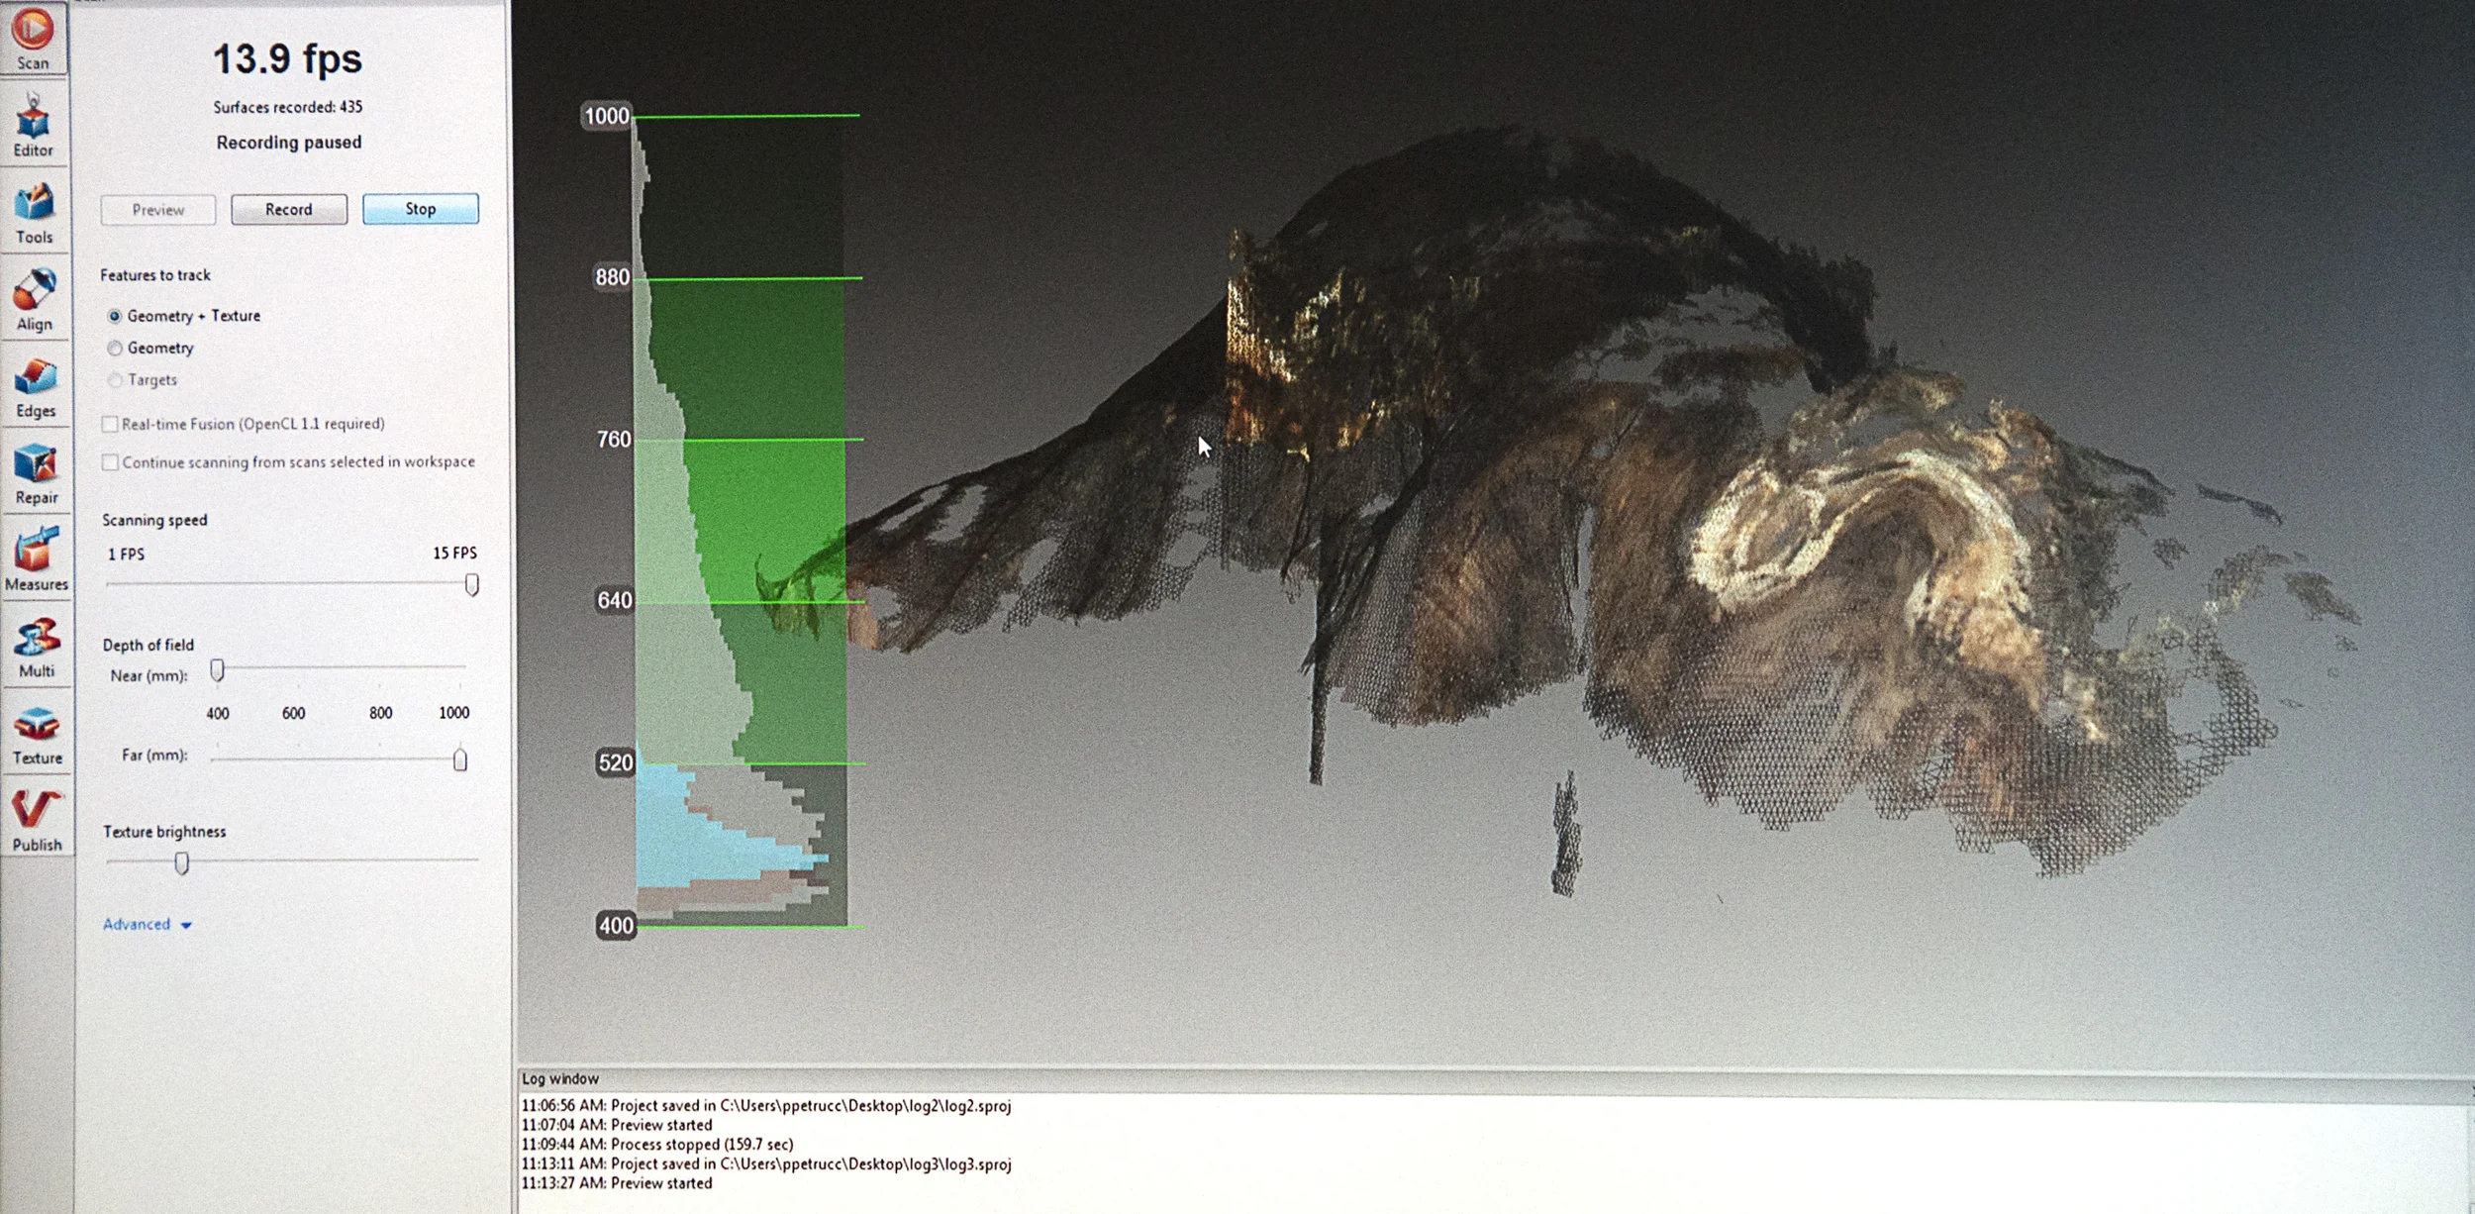
Task: Open the Edges tool
Action: 35,386
